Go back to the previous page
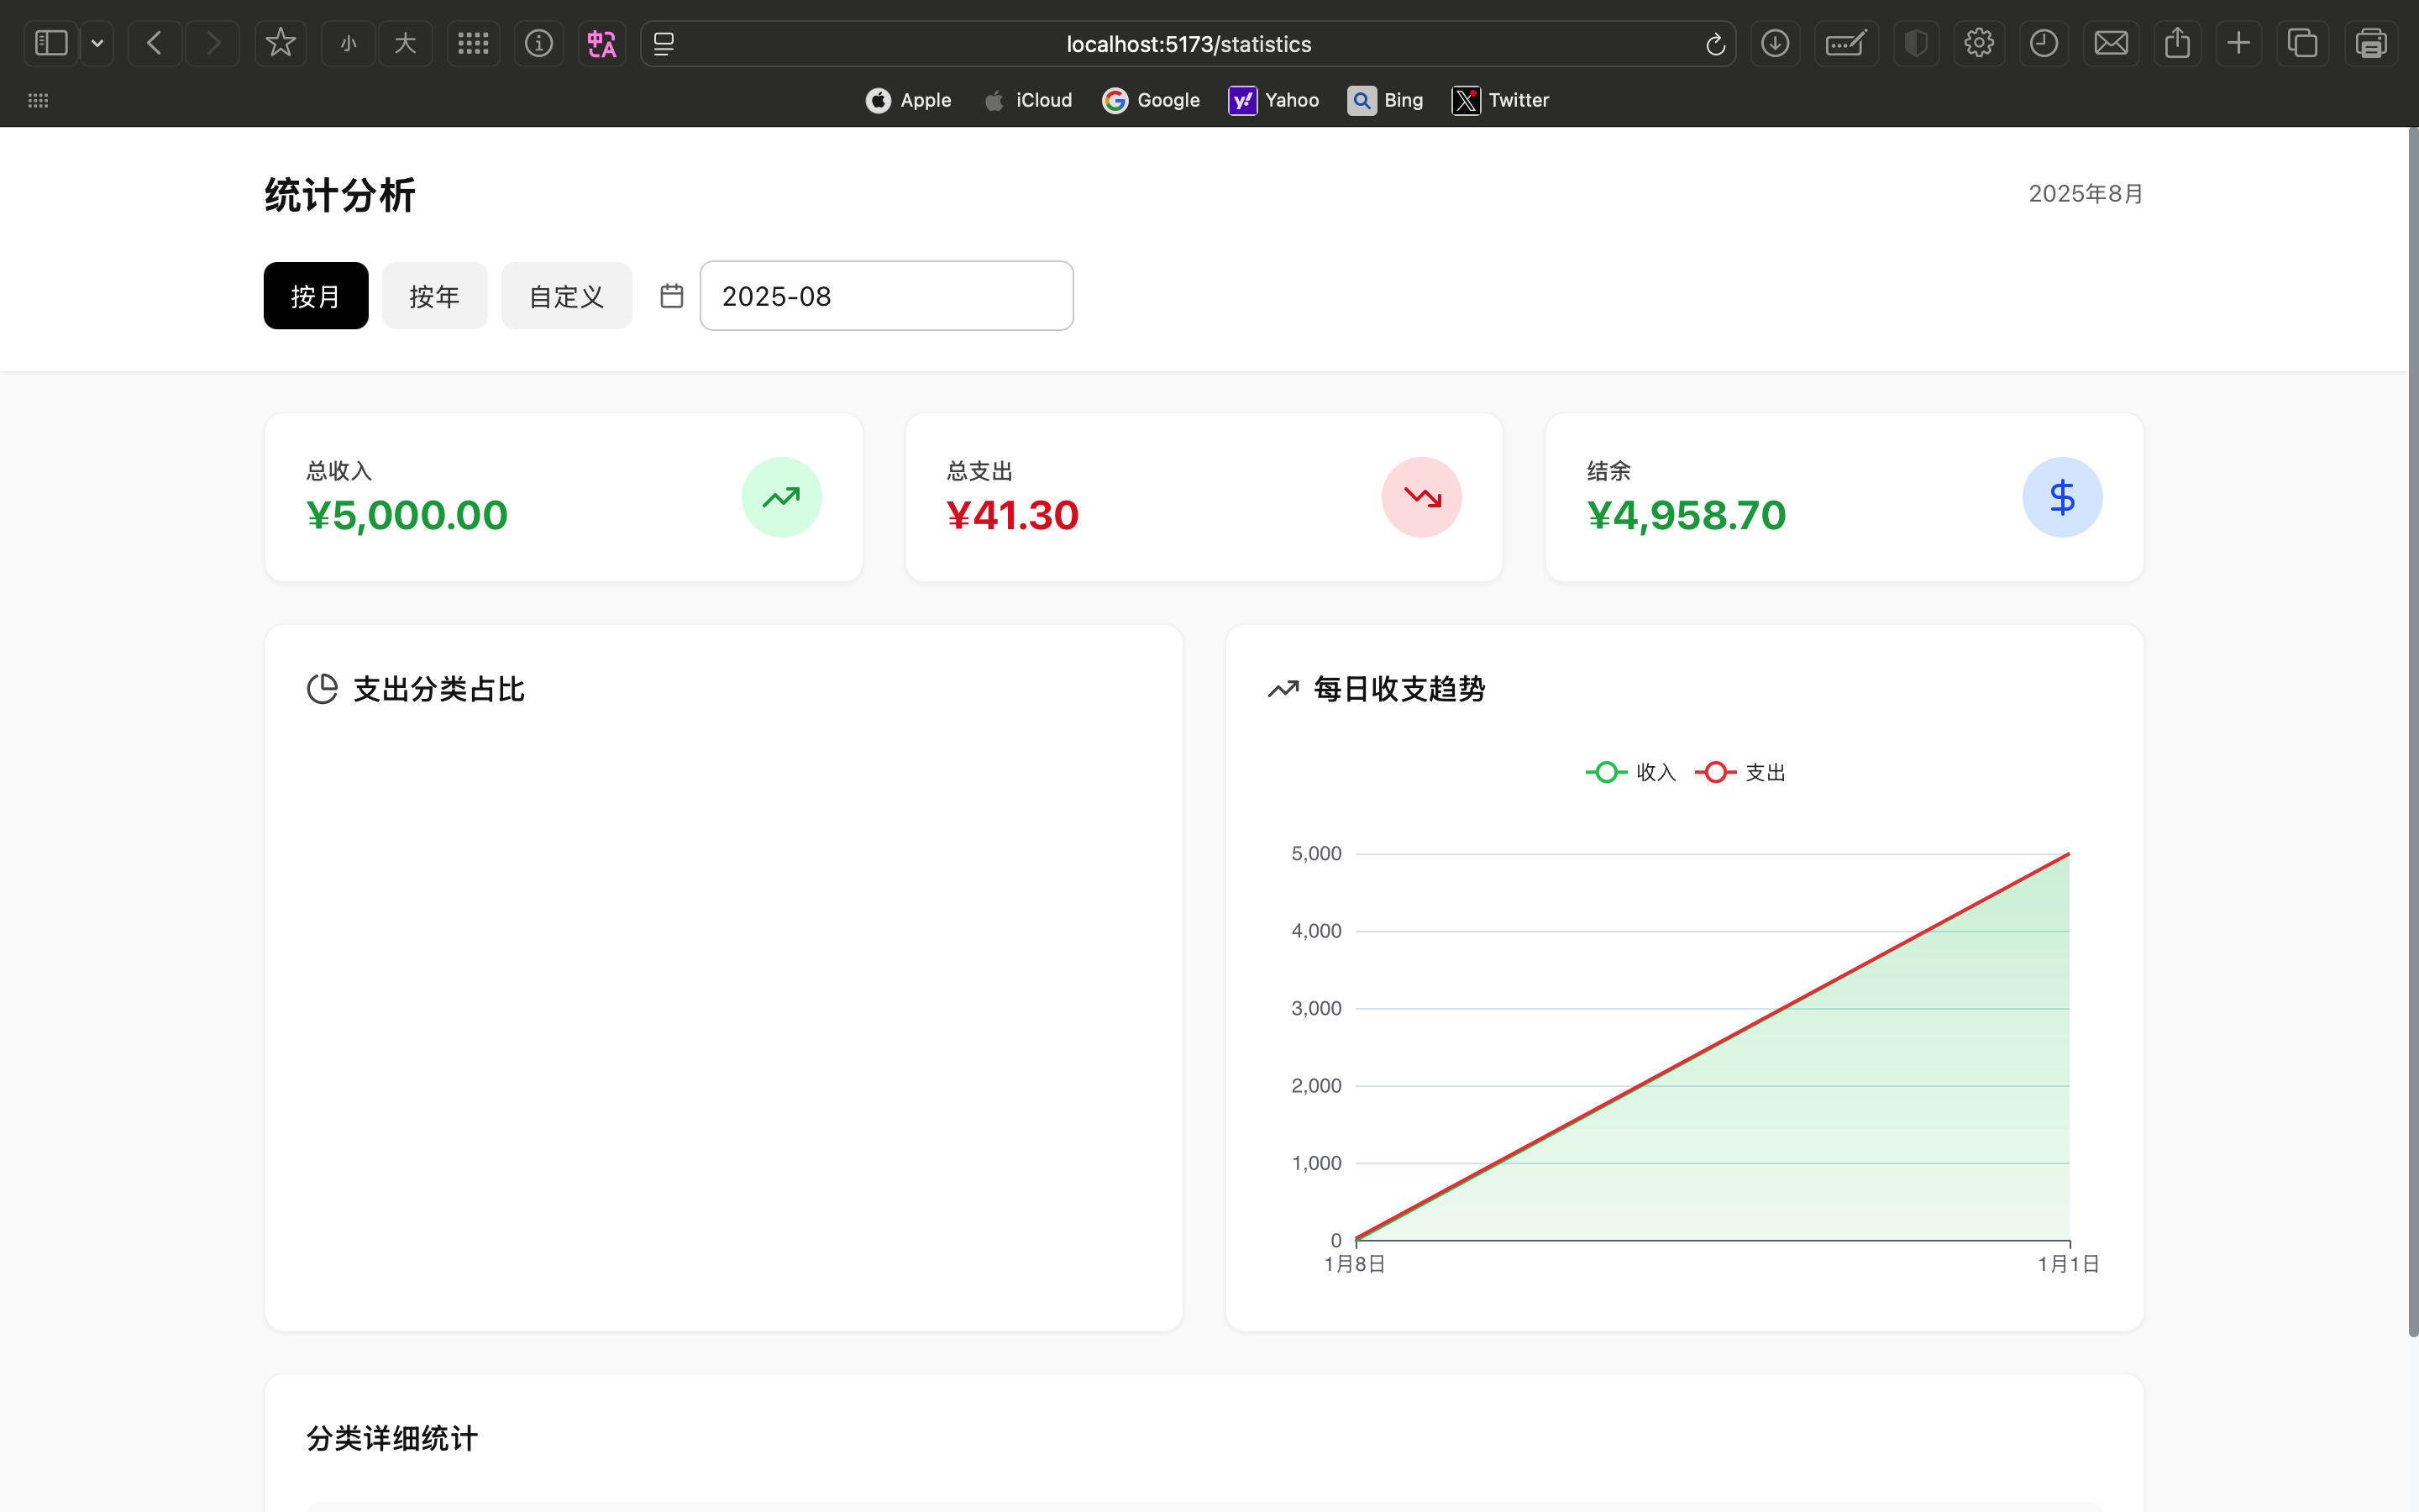 click(155, 43)
